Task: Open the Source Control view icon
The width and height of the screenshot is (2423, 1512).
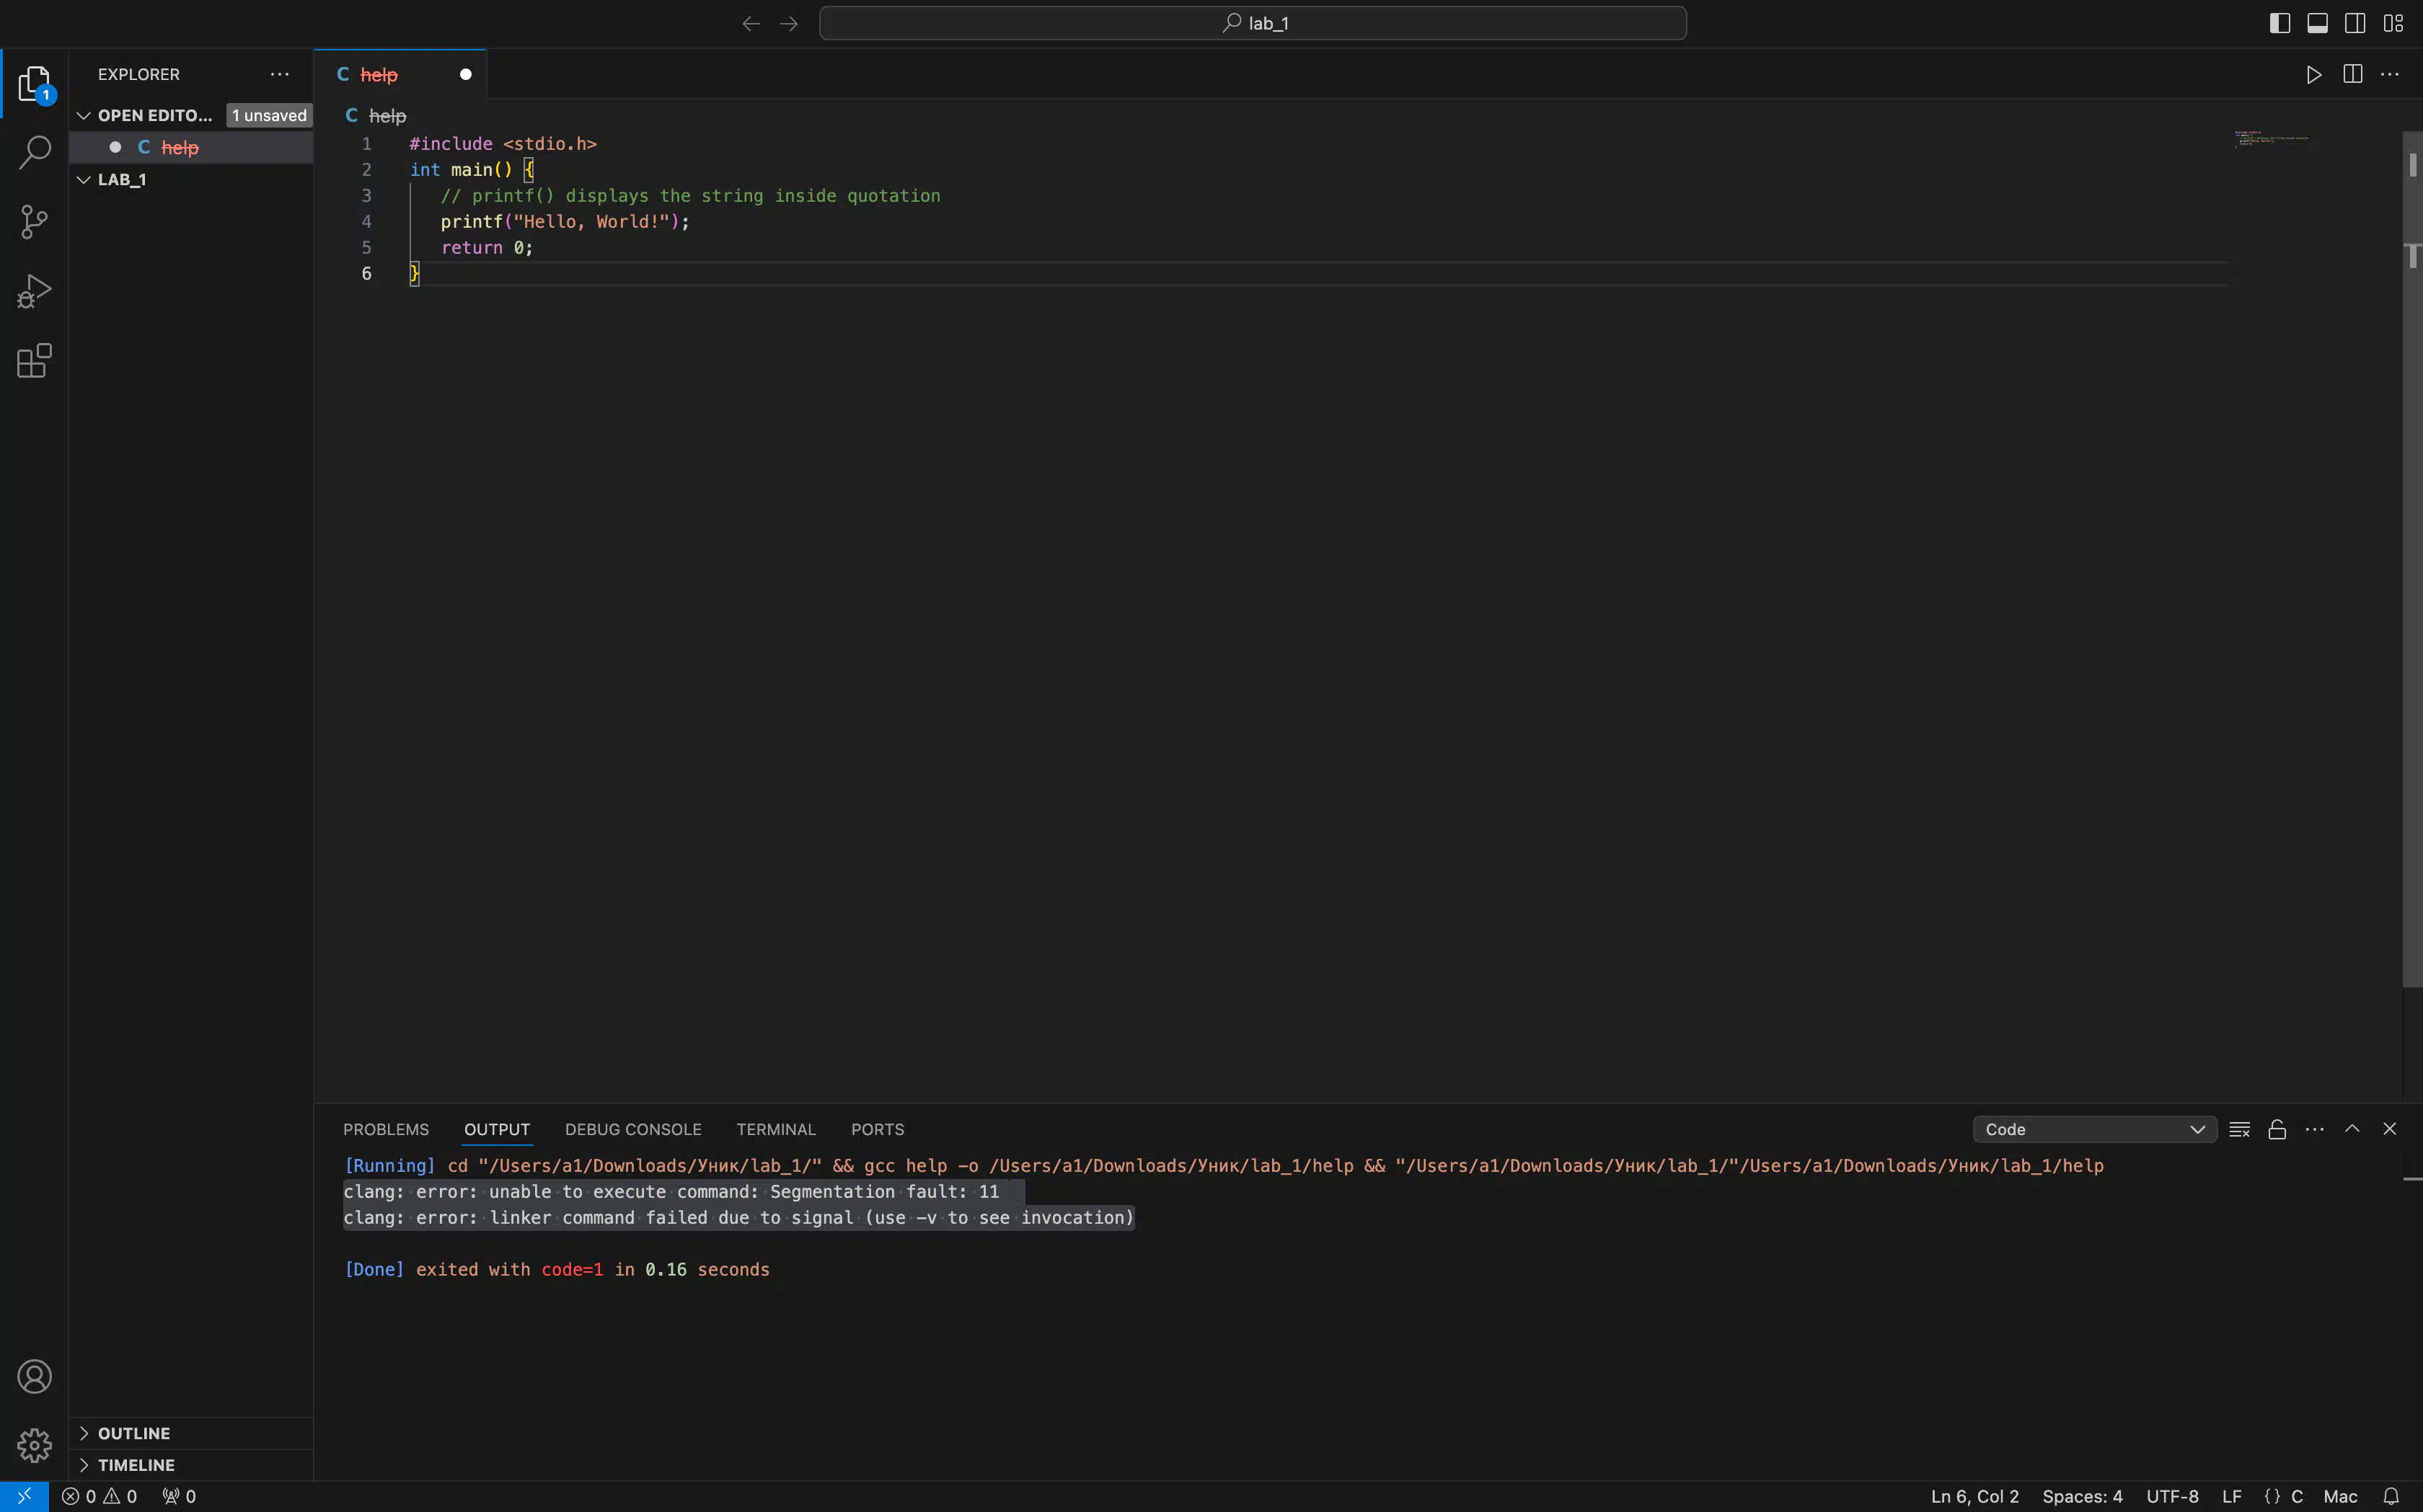Action: pos(34,222)
